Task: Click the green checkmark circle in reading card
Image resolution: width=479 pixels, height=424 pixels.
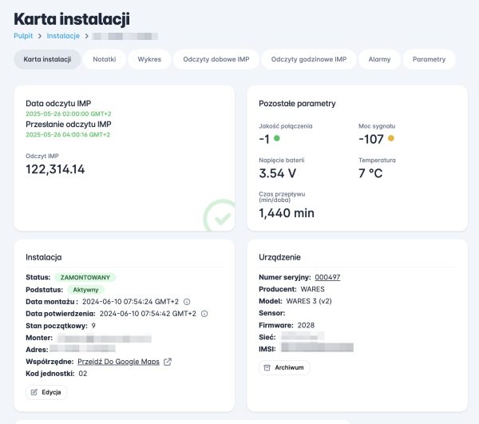Action: click(x=218, y=216)
